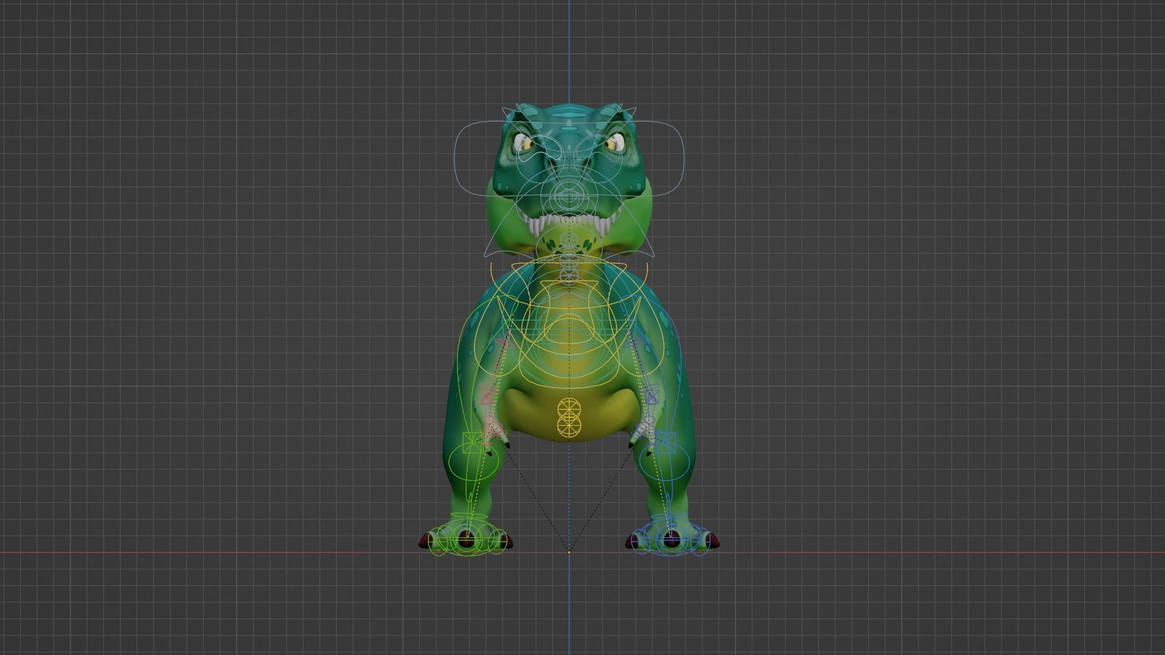Select the green square knee control widget
This screenshot has height=655, width=1165.
473,444
